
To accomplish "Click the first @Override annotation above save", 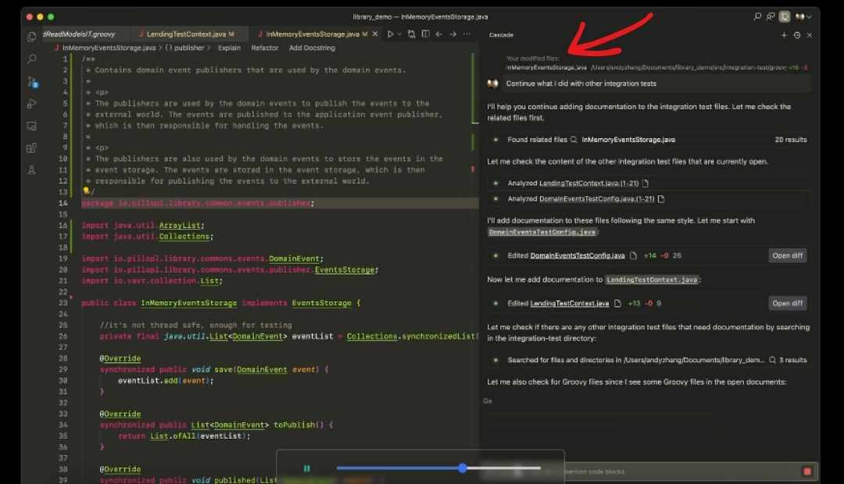I will (120, 358).
